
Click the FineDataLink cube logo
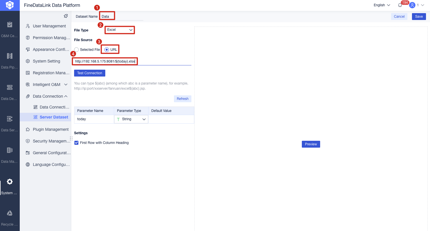coord(10,5)
